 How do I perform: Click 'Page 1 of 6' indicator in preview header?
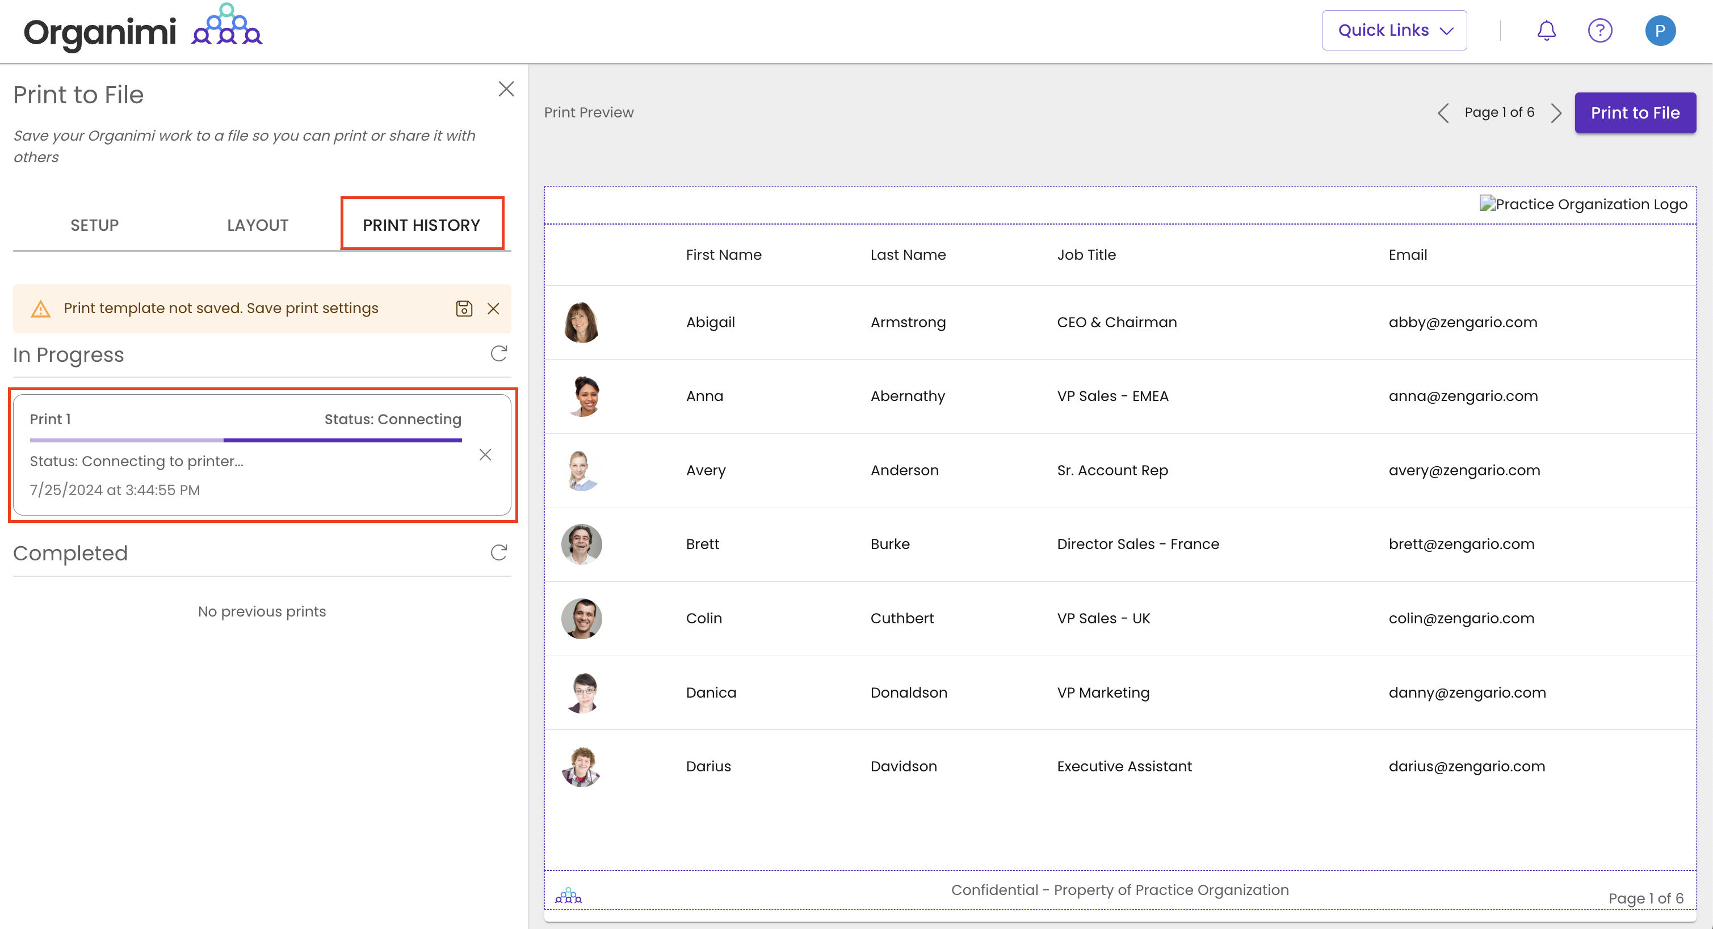coord(1499,112)
